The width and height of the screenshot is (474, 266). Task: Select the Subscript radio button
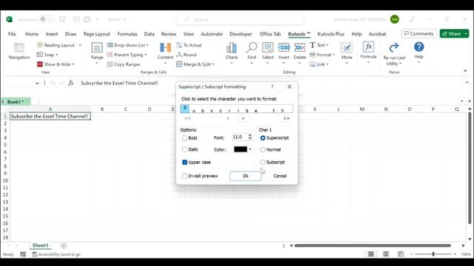[x=263, y=163]
